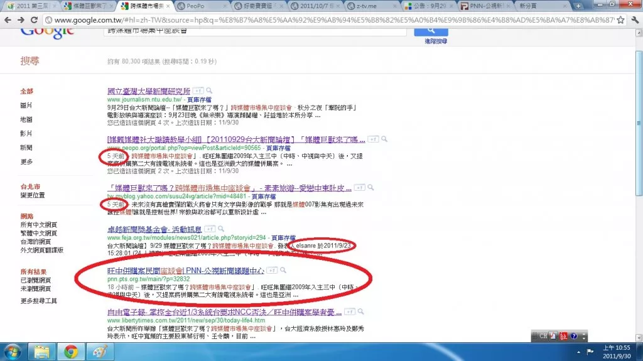Select 台灣的網頁 filter
The height and width of the screenshot is (361, 643).
pos(36,242)
